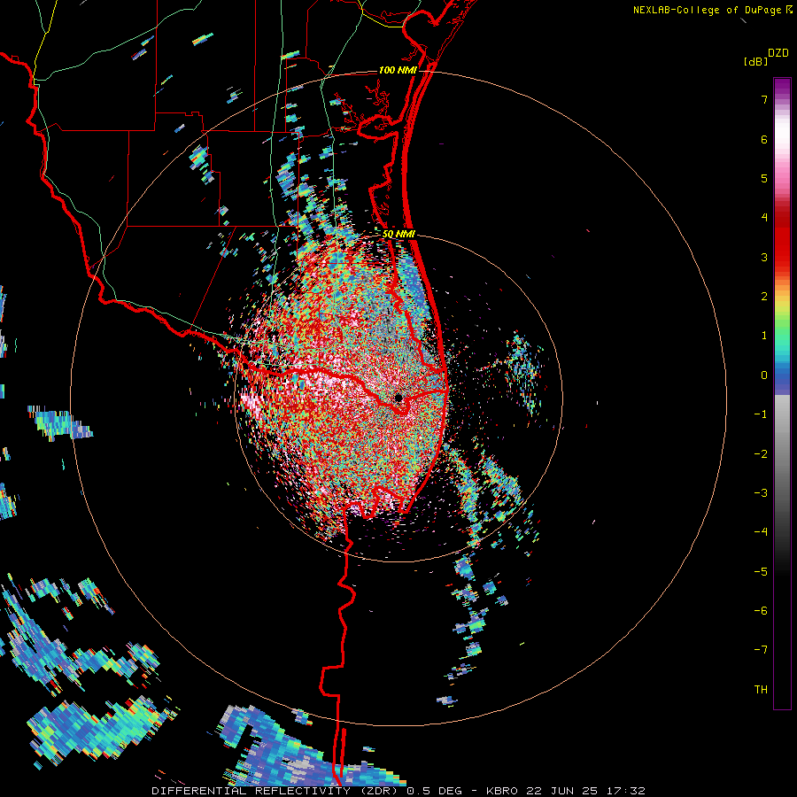797x797 pixels.
Task: Click the -5 value on color scale
Action: [761, 571]
